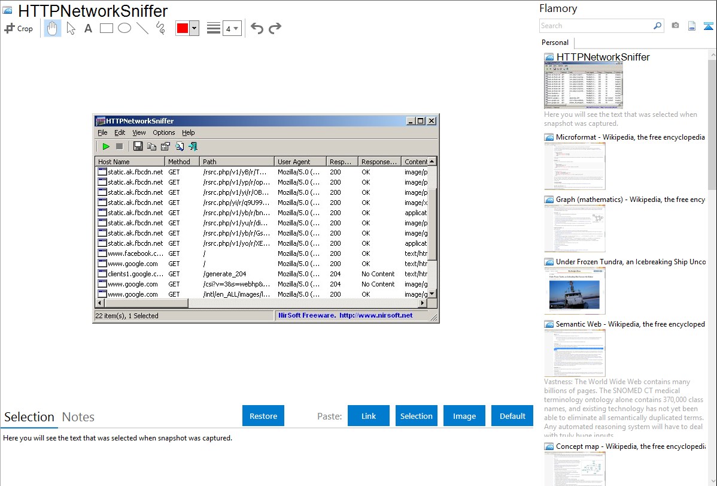This screenshot has height=486, width=717.
Task: Switch to the Selection tab
Action: [x=29, y=417]
